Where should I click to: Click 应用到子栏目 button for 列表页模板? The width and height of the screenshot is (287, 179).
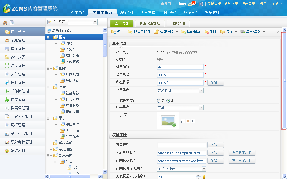[242, 153]
